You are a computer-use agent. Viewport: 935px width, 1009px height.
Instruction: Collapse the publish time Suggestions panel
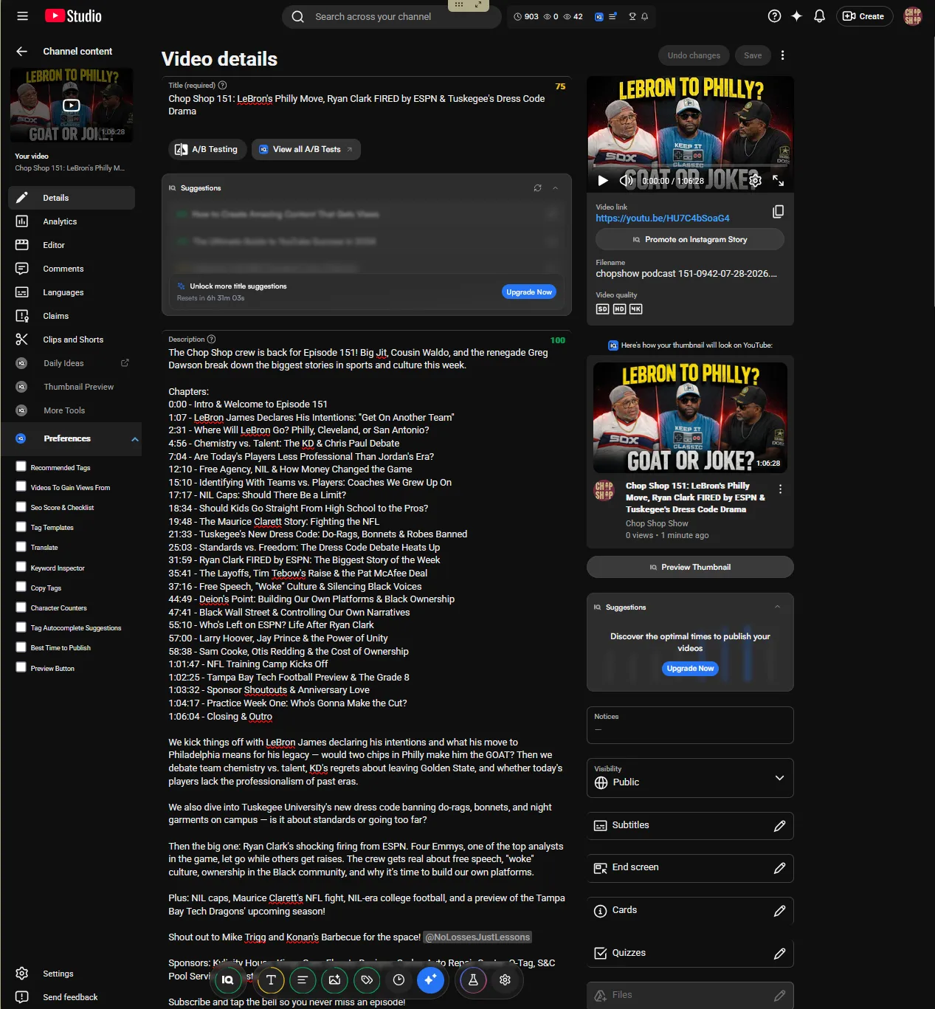[x=777, y=607]
